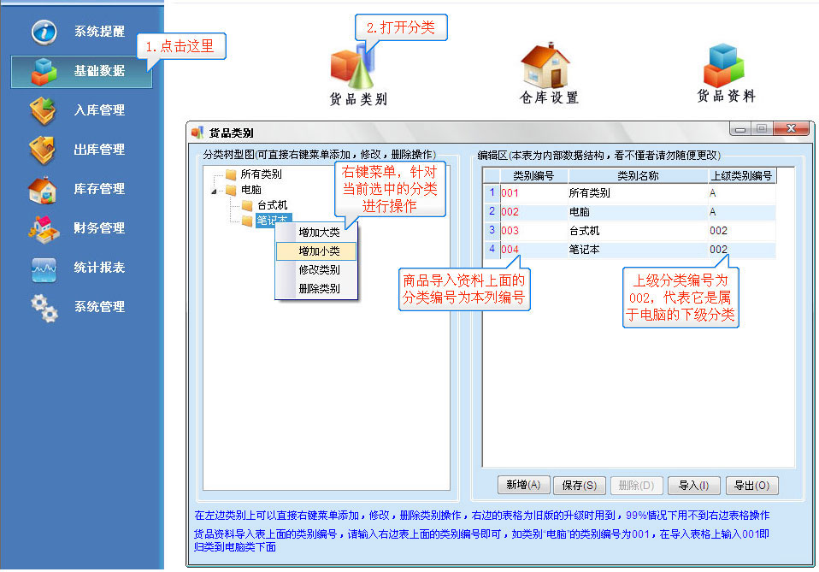Select 所有类别 in category tree
Image resolution: width=819 pixels, height=572 pixels.
260,174
